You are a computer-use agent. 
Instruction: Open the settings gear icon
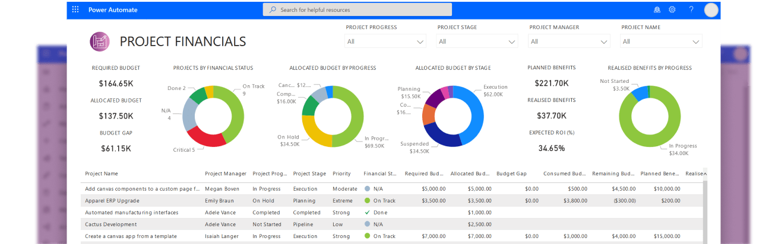(672, 9)
